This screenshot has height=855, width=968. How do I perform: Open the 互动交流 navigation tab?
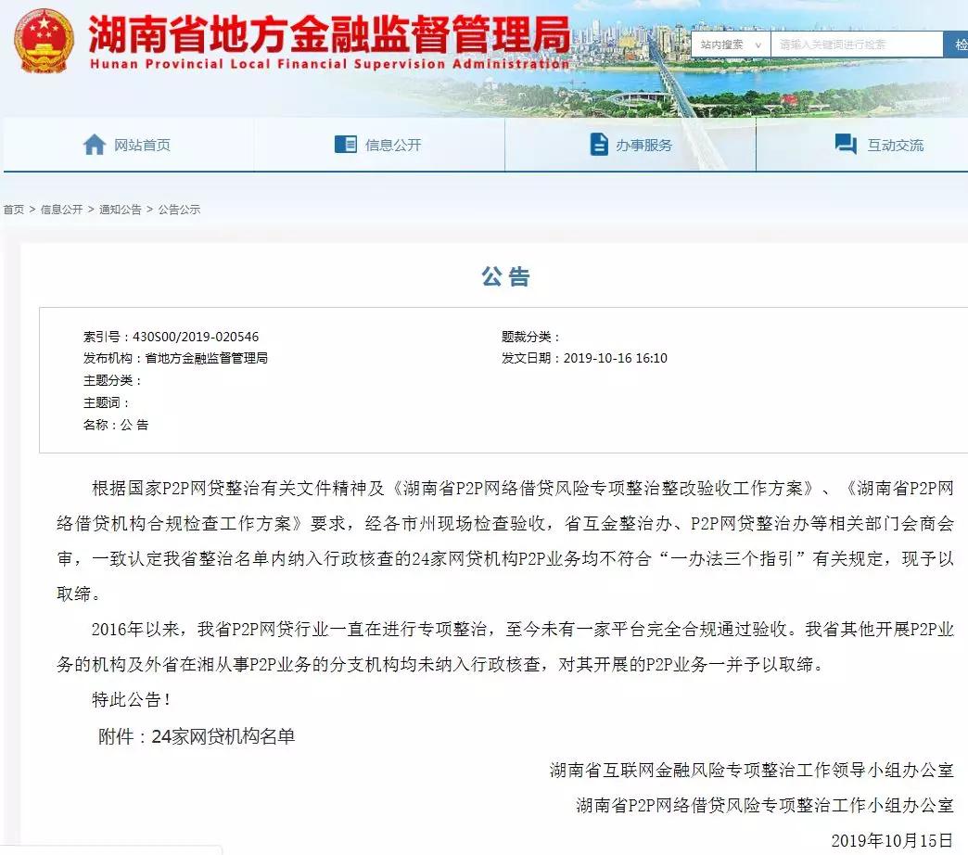(862, 145)
